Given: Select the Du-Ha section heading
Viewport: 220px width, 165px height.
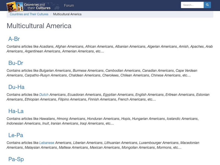Looking at the screenshot, I should tap(16, 87).
